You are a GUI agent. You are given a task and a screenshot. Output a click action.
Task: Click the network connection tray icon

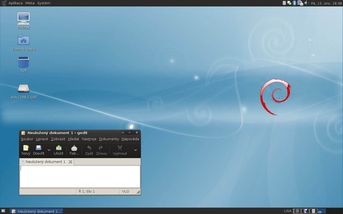(x=300, y=3)
